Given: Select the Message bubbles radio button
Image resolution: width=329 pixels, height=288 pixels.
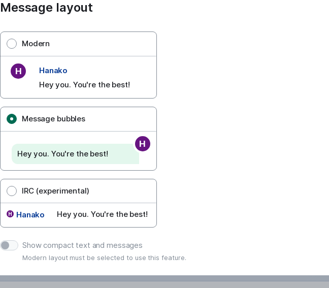Looking at the screenshot, I should coord(12,119).
